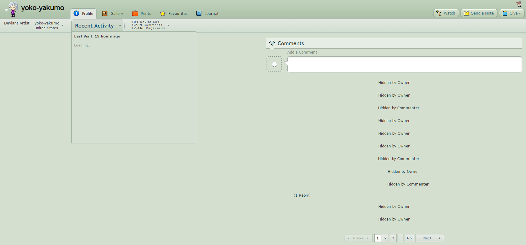526x245 pixels.
Task: Click the Comments section heading
Action: click(291, 43)
